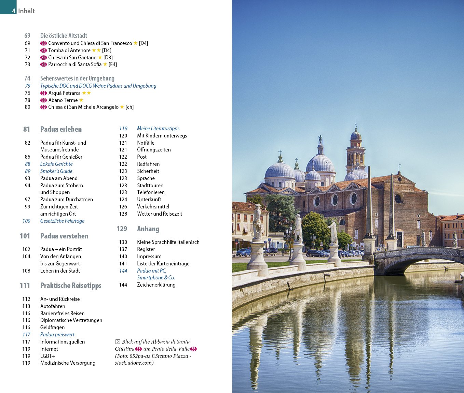Click the number 37 badge beside Arquà Petrarca
The width and height of the screenshot is (464, 393).
point(43,93)
